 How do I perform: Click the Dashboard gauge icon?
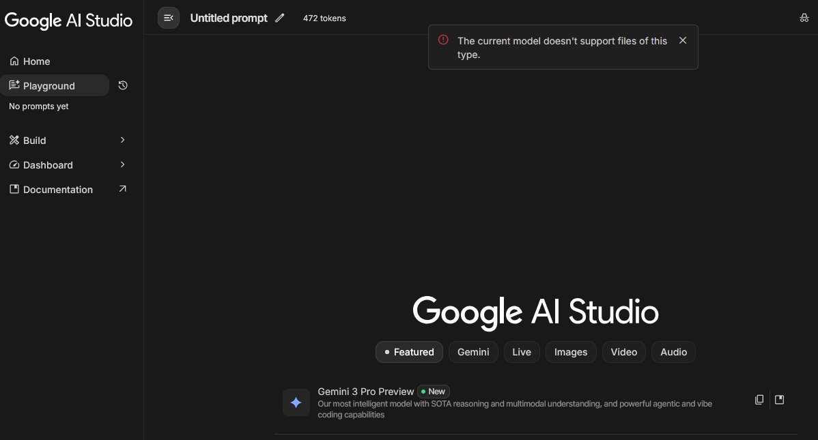[14, 164]
